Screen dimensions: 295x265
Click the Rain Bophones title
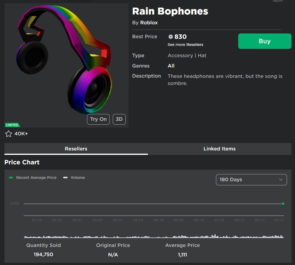[x=170, y=11]
